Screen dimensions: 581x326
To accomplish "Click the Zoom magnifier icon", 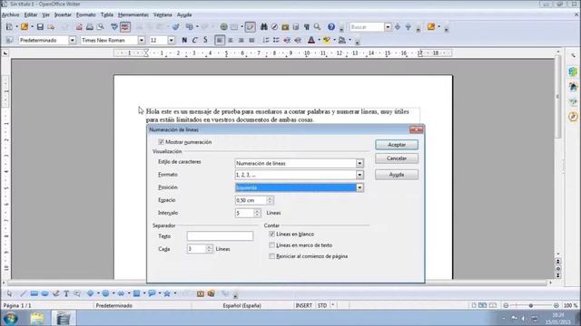I will click(x=317, y=27).
